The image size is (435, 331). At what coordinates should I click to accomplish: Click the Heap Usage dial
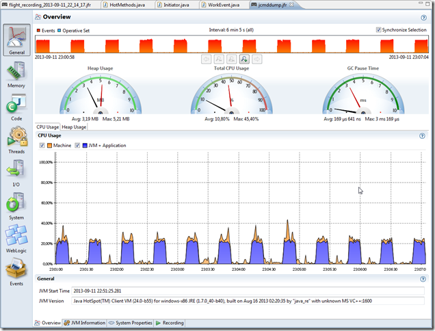point(101,94)
